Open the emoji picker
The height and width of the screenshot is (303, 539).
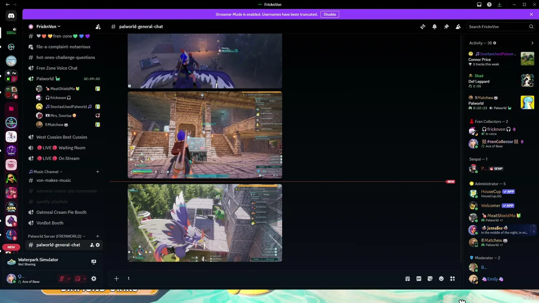coord(441,279)
